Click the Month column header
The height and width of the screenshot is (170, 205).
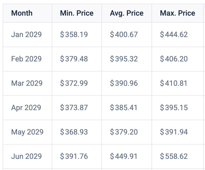pyautogui.click(x=22, y=13)
